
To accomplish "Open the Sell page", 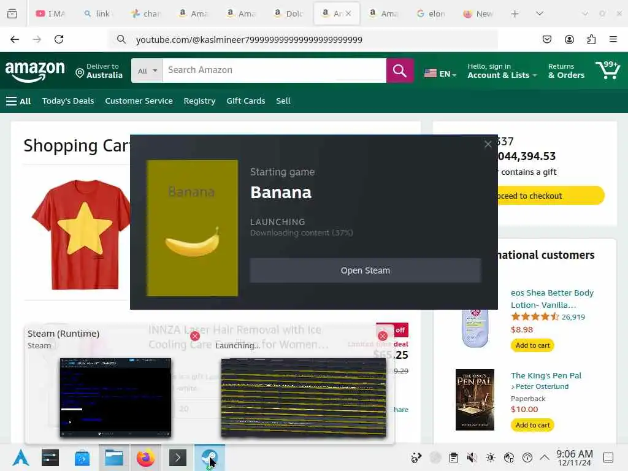I will click(283, 101).
